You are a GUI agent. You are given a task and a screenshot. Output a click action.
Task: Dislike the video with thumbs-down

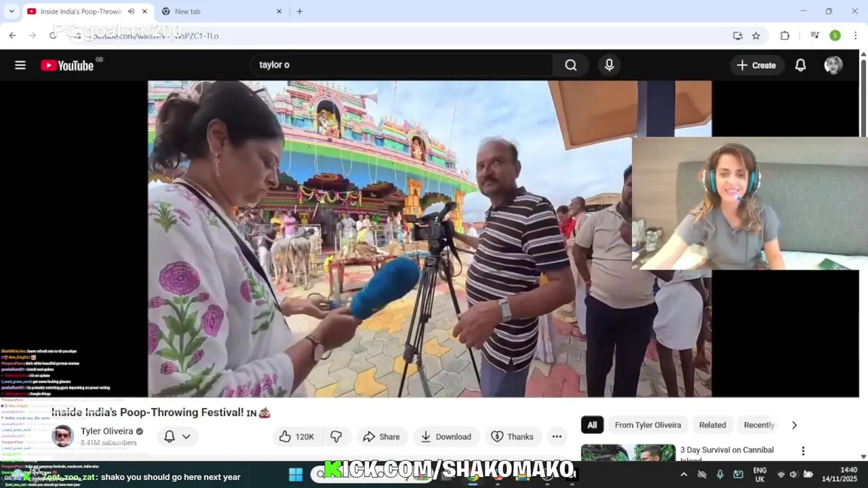(x=336, y=436)
